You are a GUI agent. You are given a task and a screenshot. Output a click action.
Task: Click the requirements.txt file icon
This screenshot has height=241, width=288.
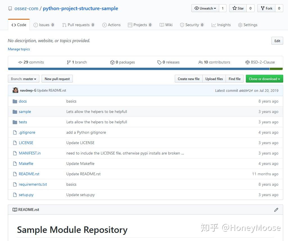[15, 184]
